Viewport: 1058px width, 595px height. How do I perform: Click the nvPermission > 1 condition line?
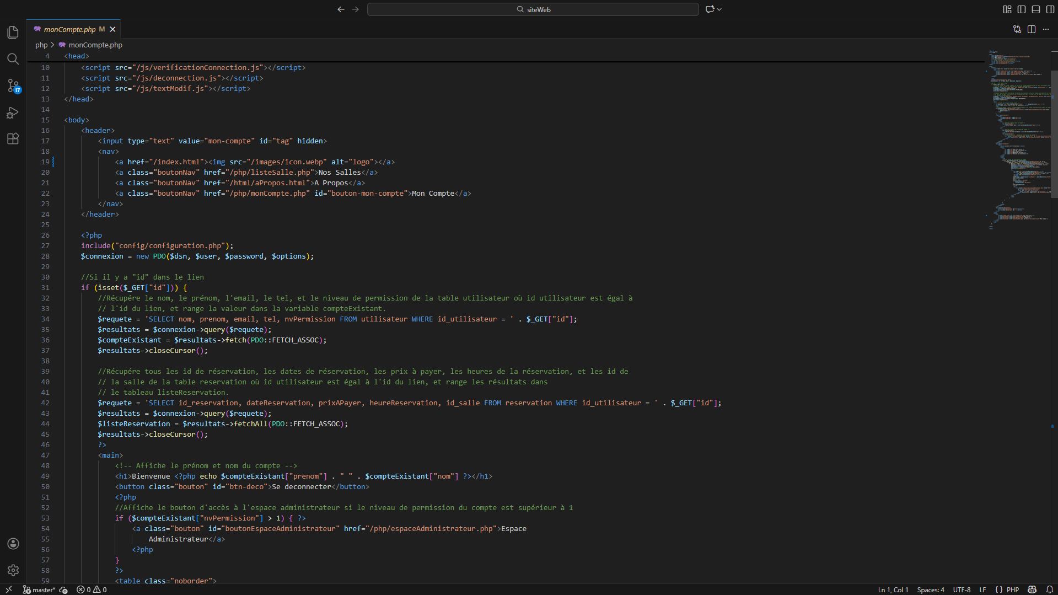pos(210,518)
